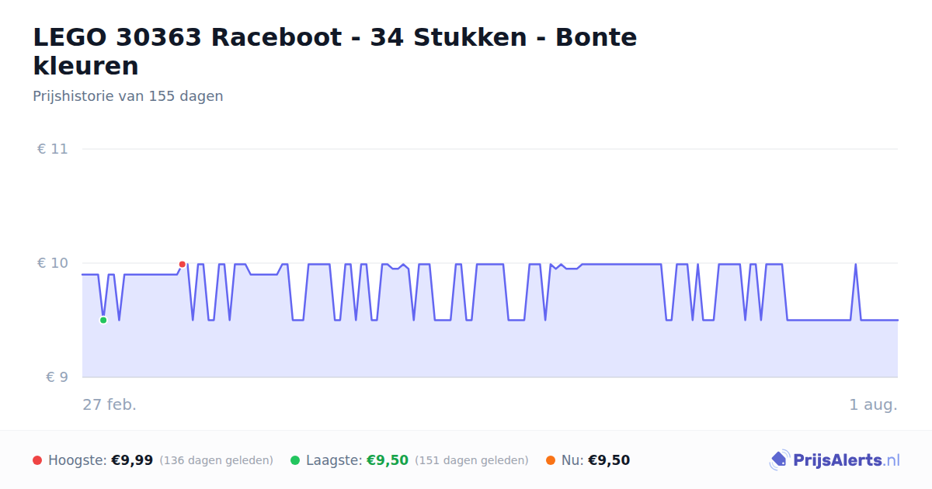Click the PrijsAlerts price tag logo icon
Screen dimensions: 932x489
coord(779,460)
